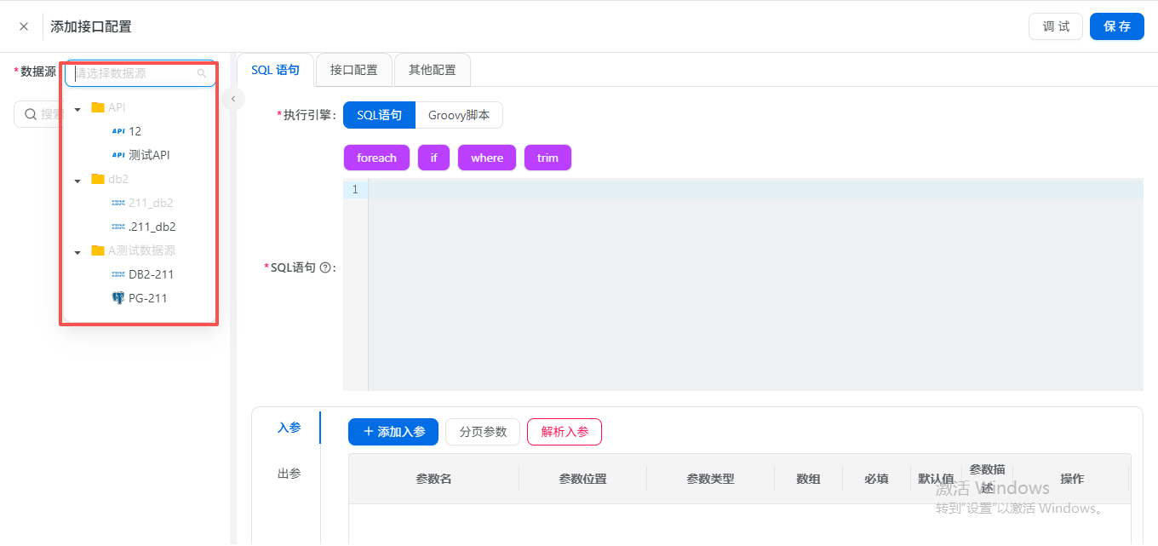Switch to the 其他配置 tab

[x=432, y=70]
